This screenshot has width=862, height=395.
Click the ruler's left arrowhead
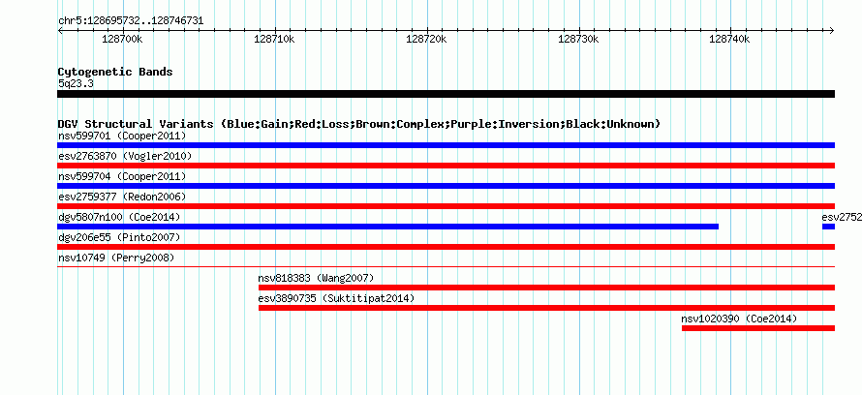coord(60,31)
